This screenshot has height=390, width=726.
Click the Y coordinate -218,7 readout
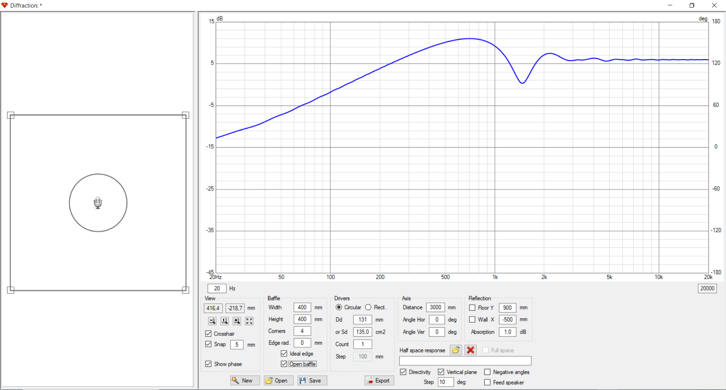tap(235, 308)
